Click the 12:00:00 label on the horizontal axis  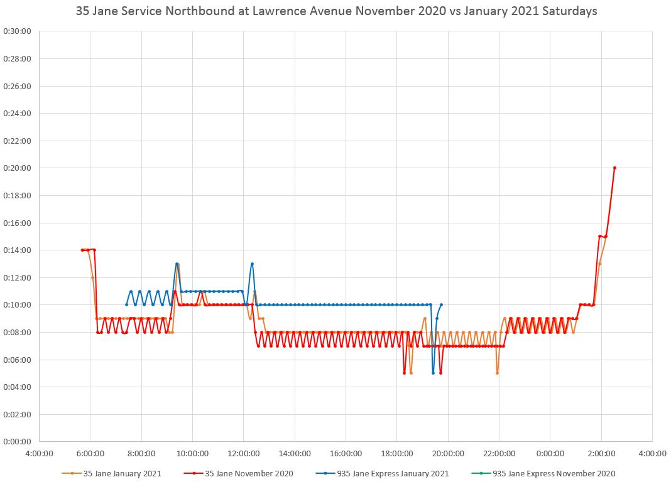pyautogui.click(x=243, y=453)
